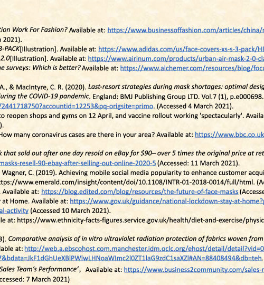Click 'Last-resort strategies during mask shortages' title
Image resolution: width=264 pixels, height=285 pixels.
click(x=155, y=87)
